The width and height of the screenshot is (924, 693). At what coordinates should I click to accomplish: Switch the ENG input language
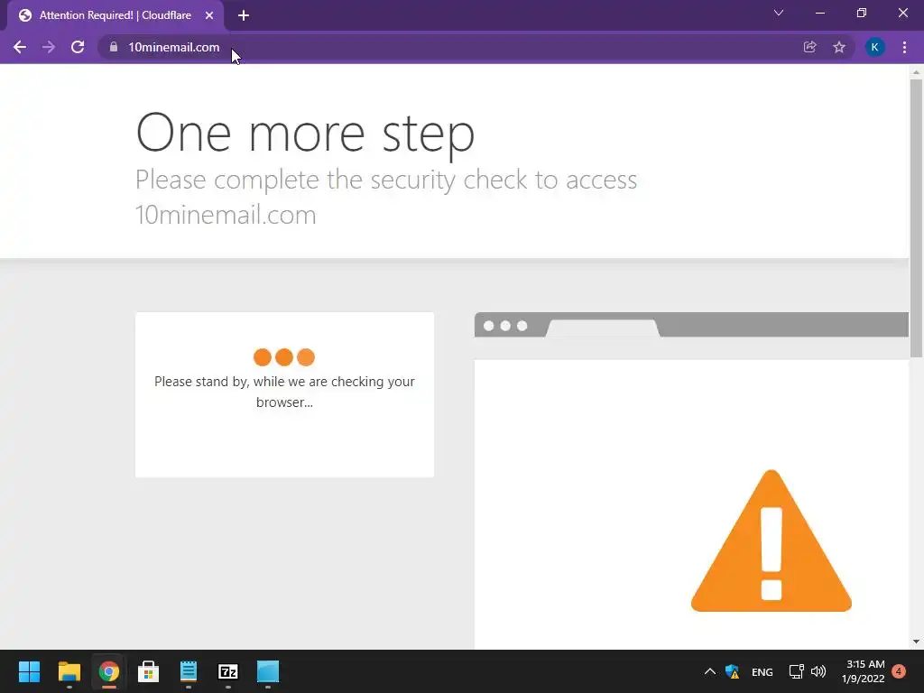pyautogui.click(x=762, y=671)
